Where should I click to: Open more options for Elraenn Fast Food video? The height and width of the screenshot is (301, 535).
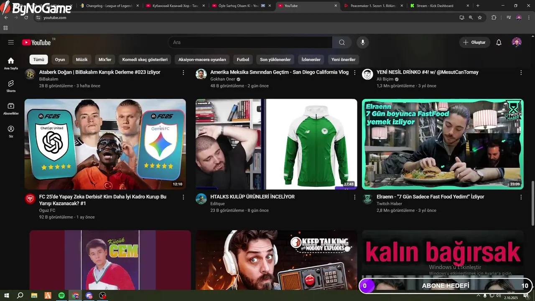tap(521, 197)
